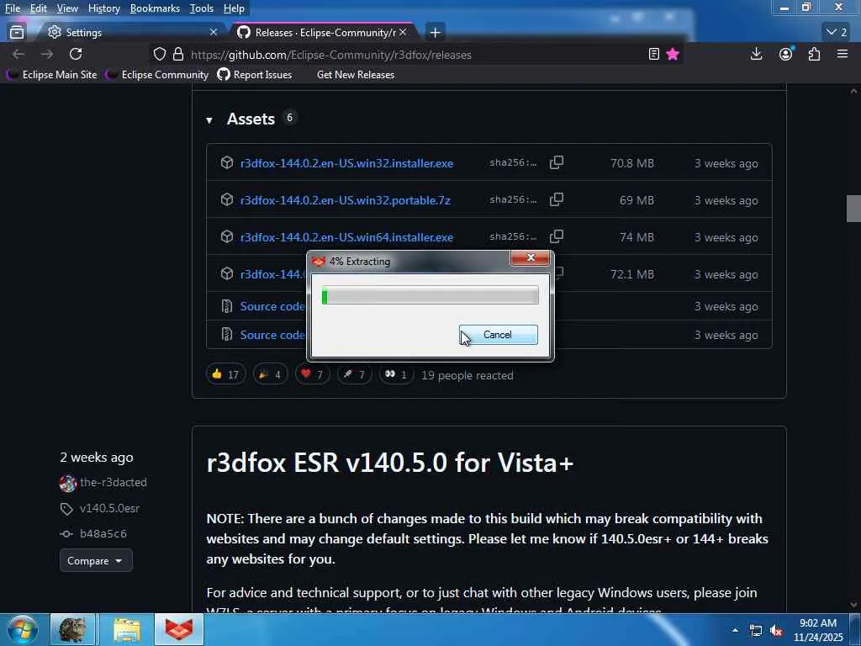Open the v140.5.0esr tag
This screenshot has height=646, width=861.
pyautogui.click(x=109, y=508)
